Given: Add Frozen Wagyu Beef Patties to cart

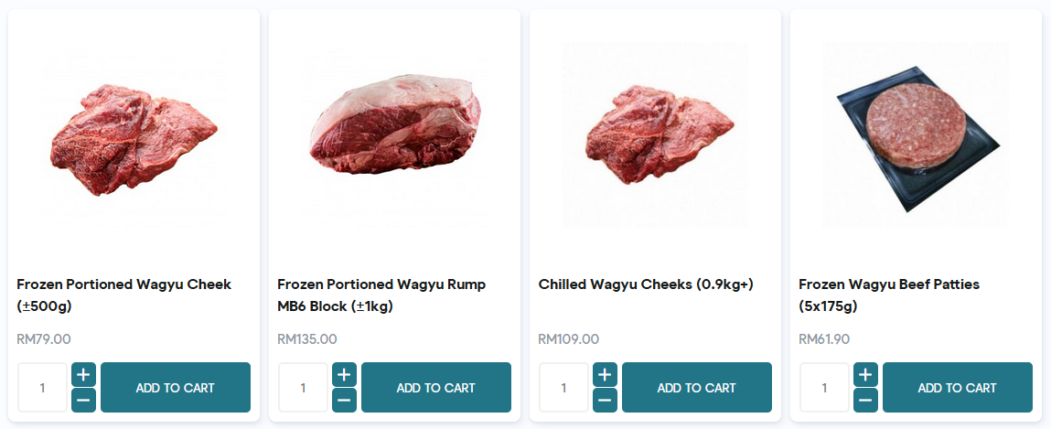Looking at the screenshot, I should coord(957,388).
